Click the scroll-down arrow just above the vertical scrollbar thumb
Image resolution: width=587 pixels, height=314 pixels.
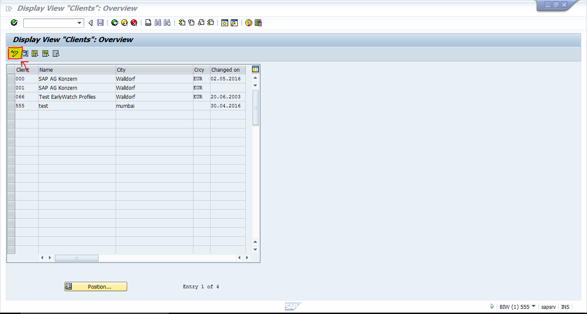point(255,85)
